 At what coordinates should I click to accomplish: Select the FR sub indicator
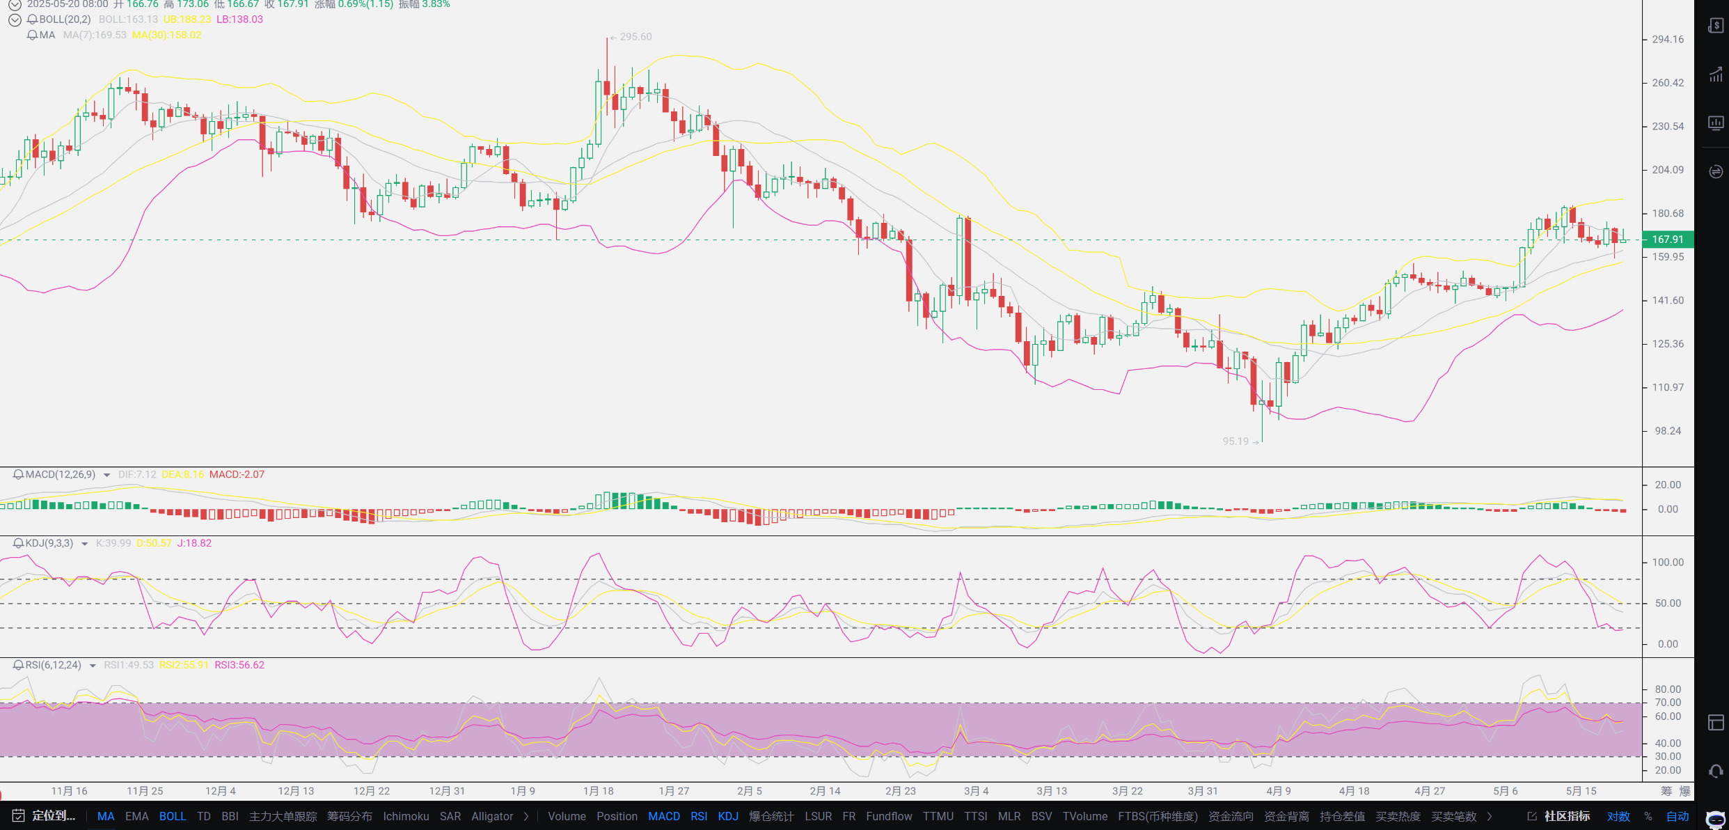point(848,816)
